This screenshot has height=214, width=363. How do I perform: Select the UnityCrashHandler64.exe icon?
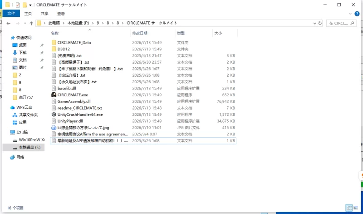(x=54, y=114)
